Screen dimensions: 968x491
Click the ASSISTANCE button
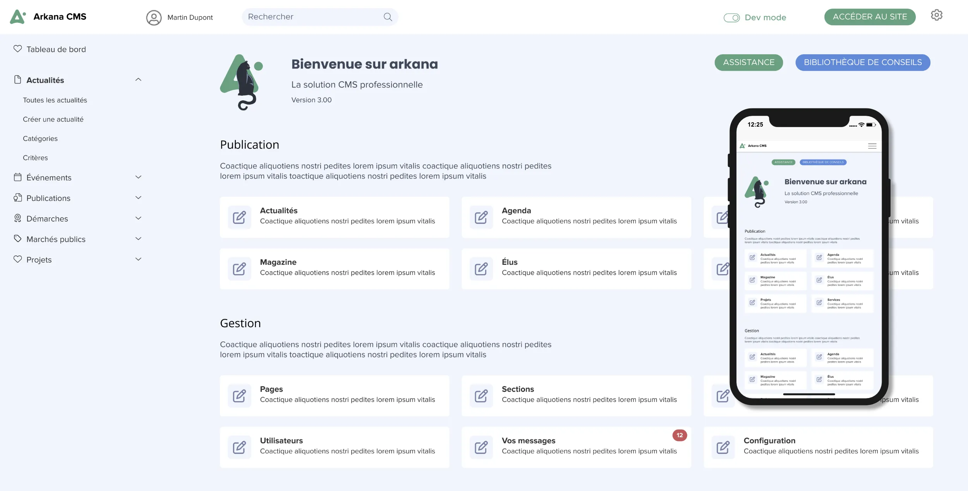point(749,62)
